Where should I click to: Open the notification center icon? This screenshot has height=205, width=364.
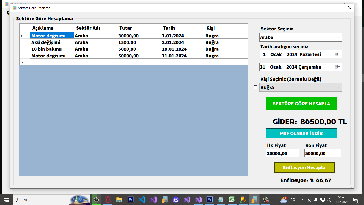point(356,200)
